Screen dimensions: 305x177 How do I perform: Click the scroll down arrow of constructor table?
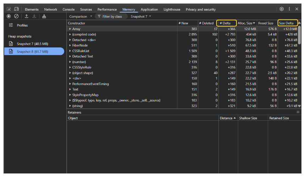[x=300, y=106]
